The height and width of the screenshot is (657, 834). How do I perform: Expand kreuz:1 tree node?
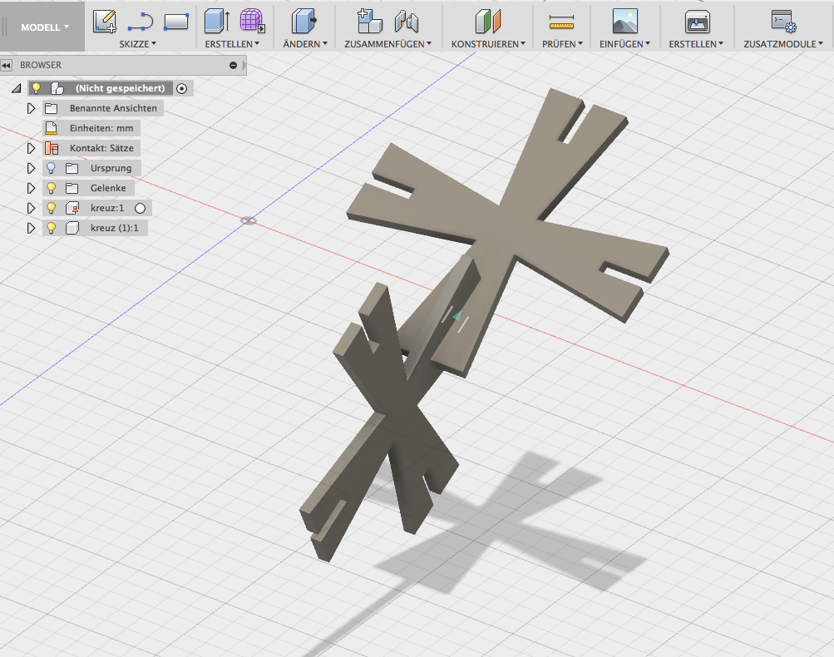[31, 208]
